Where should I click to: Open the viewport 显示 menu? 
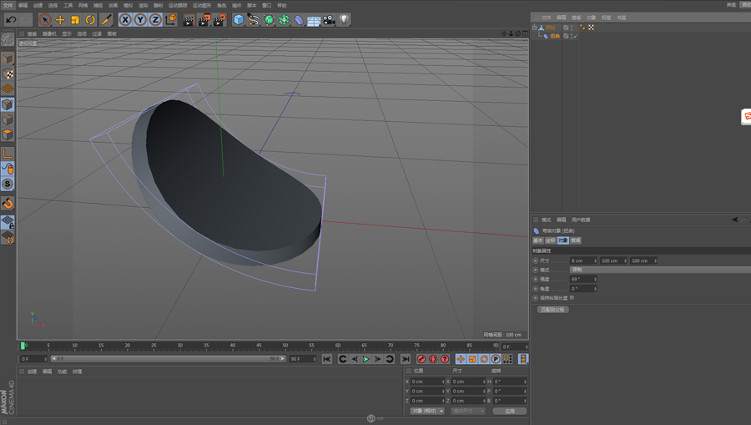pyautogui.click(x=67, y=34)
